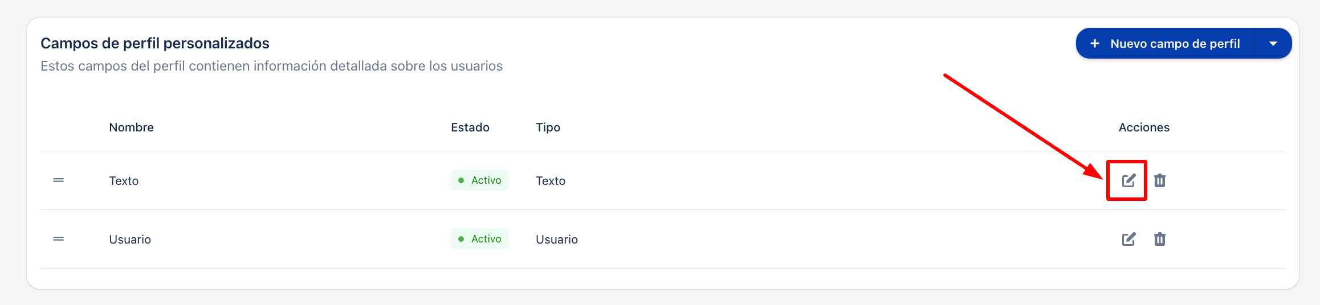Delete the Texto profile field

coord(1159,180)
